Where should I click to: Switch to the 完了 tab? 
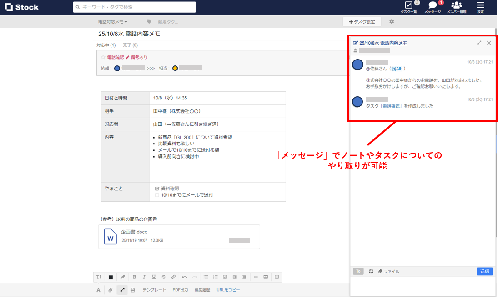(x=130, y=45)
